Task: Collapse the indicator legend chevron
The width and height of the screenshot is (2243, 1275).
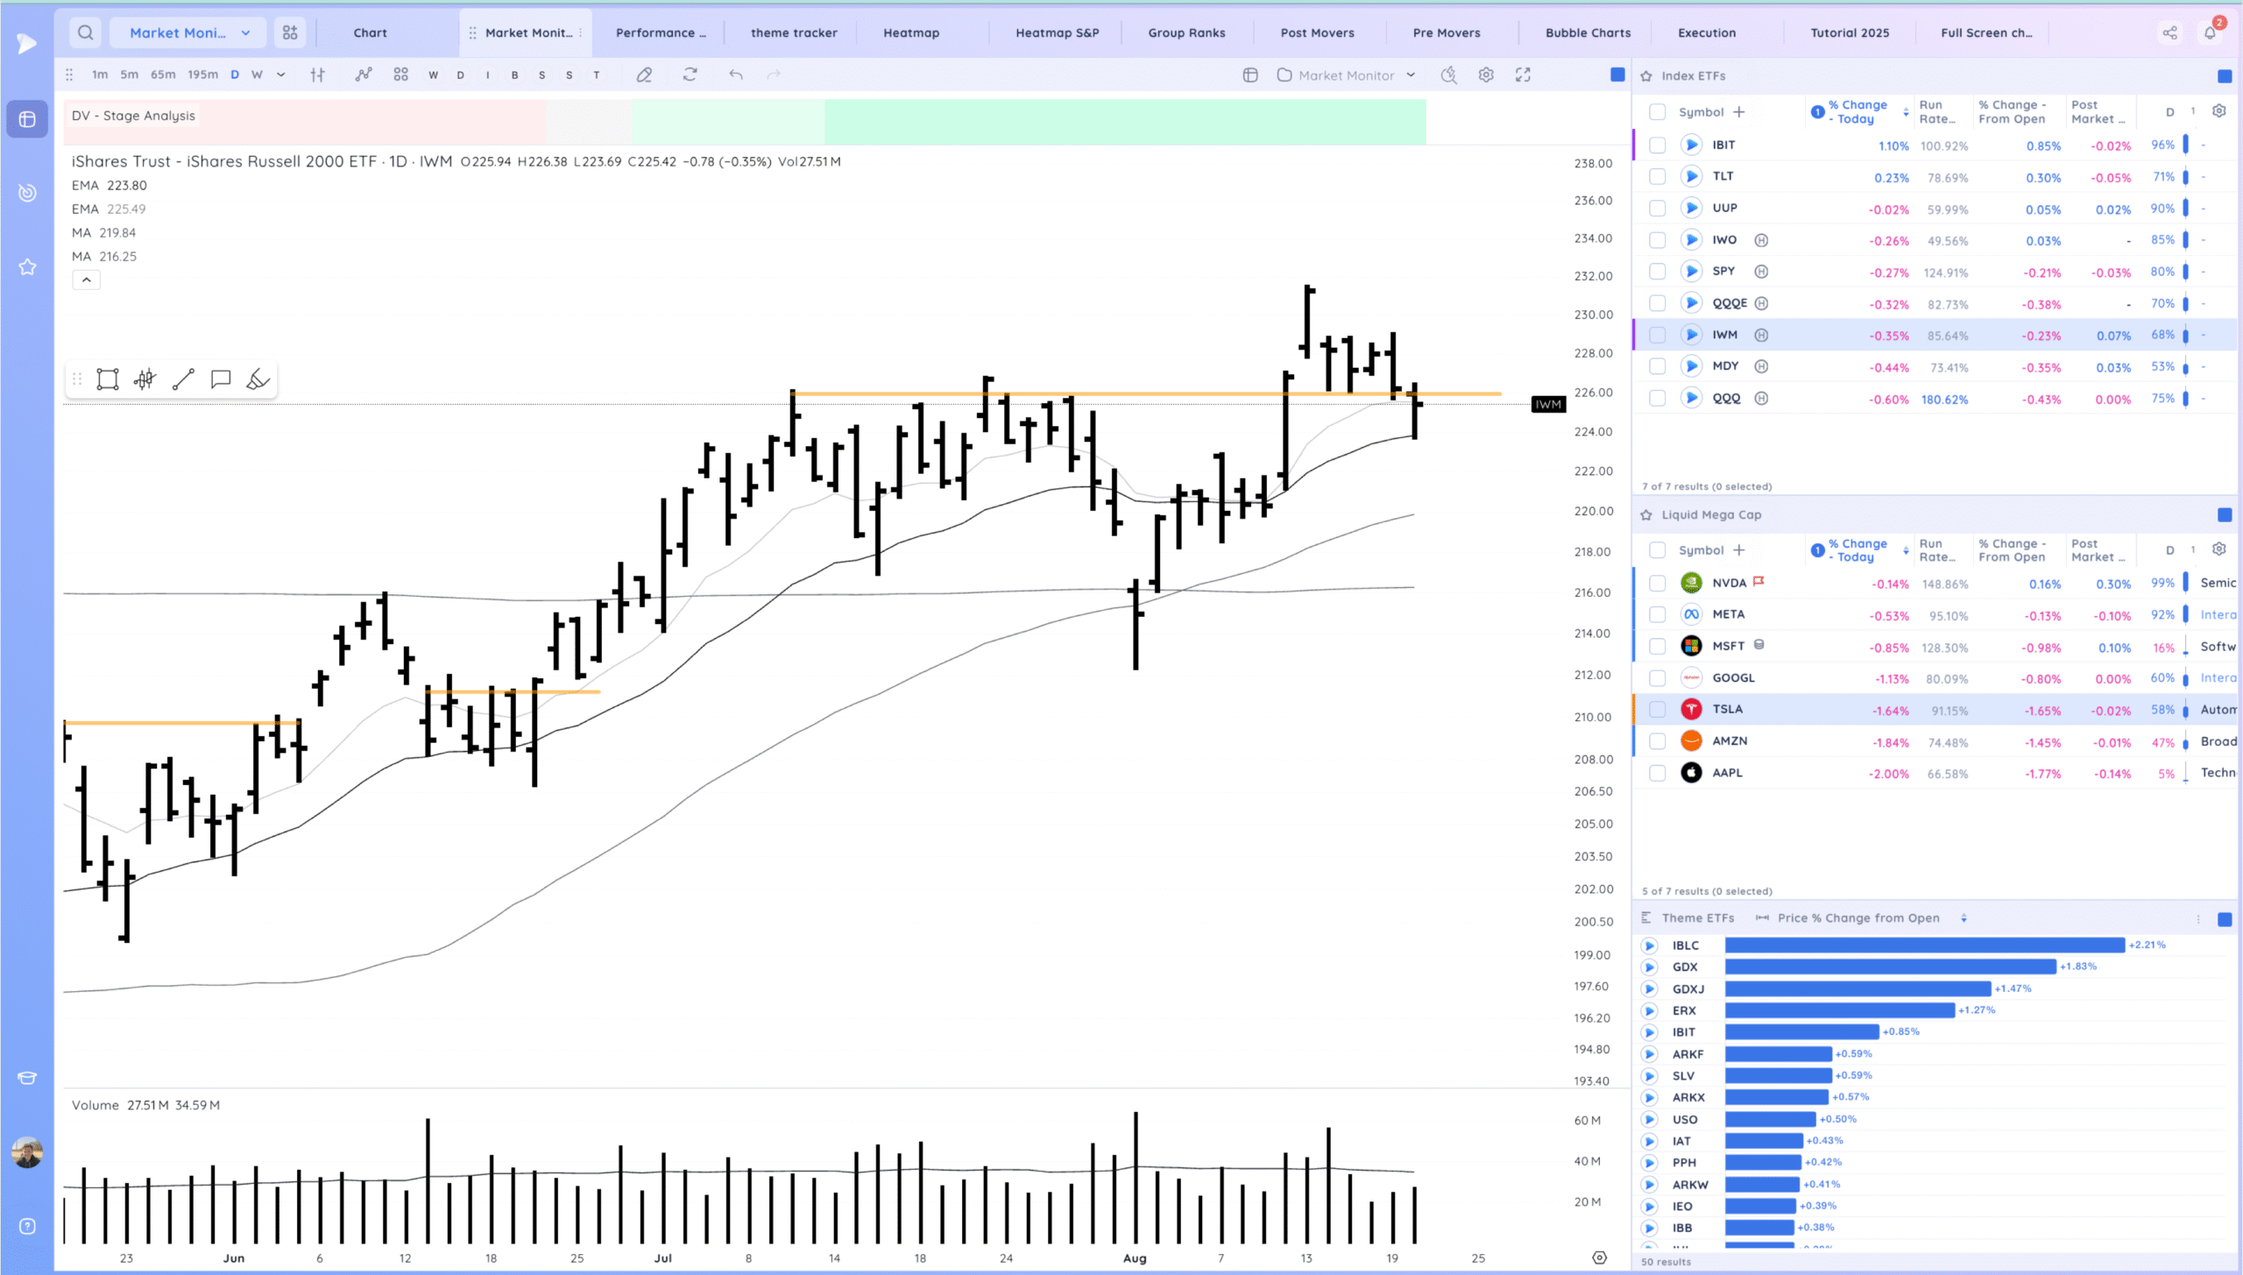Action: 86,280
